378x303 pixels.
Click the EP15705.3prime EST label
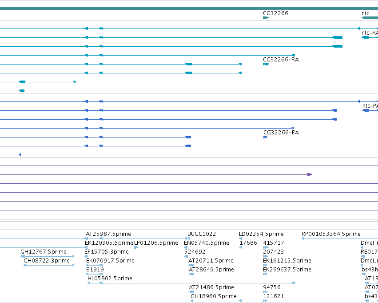point(107,251)
